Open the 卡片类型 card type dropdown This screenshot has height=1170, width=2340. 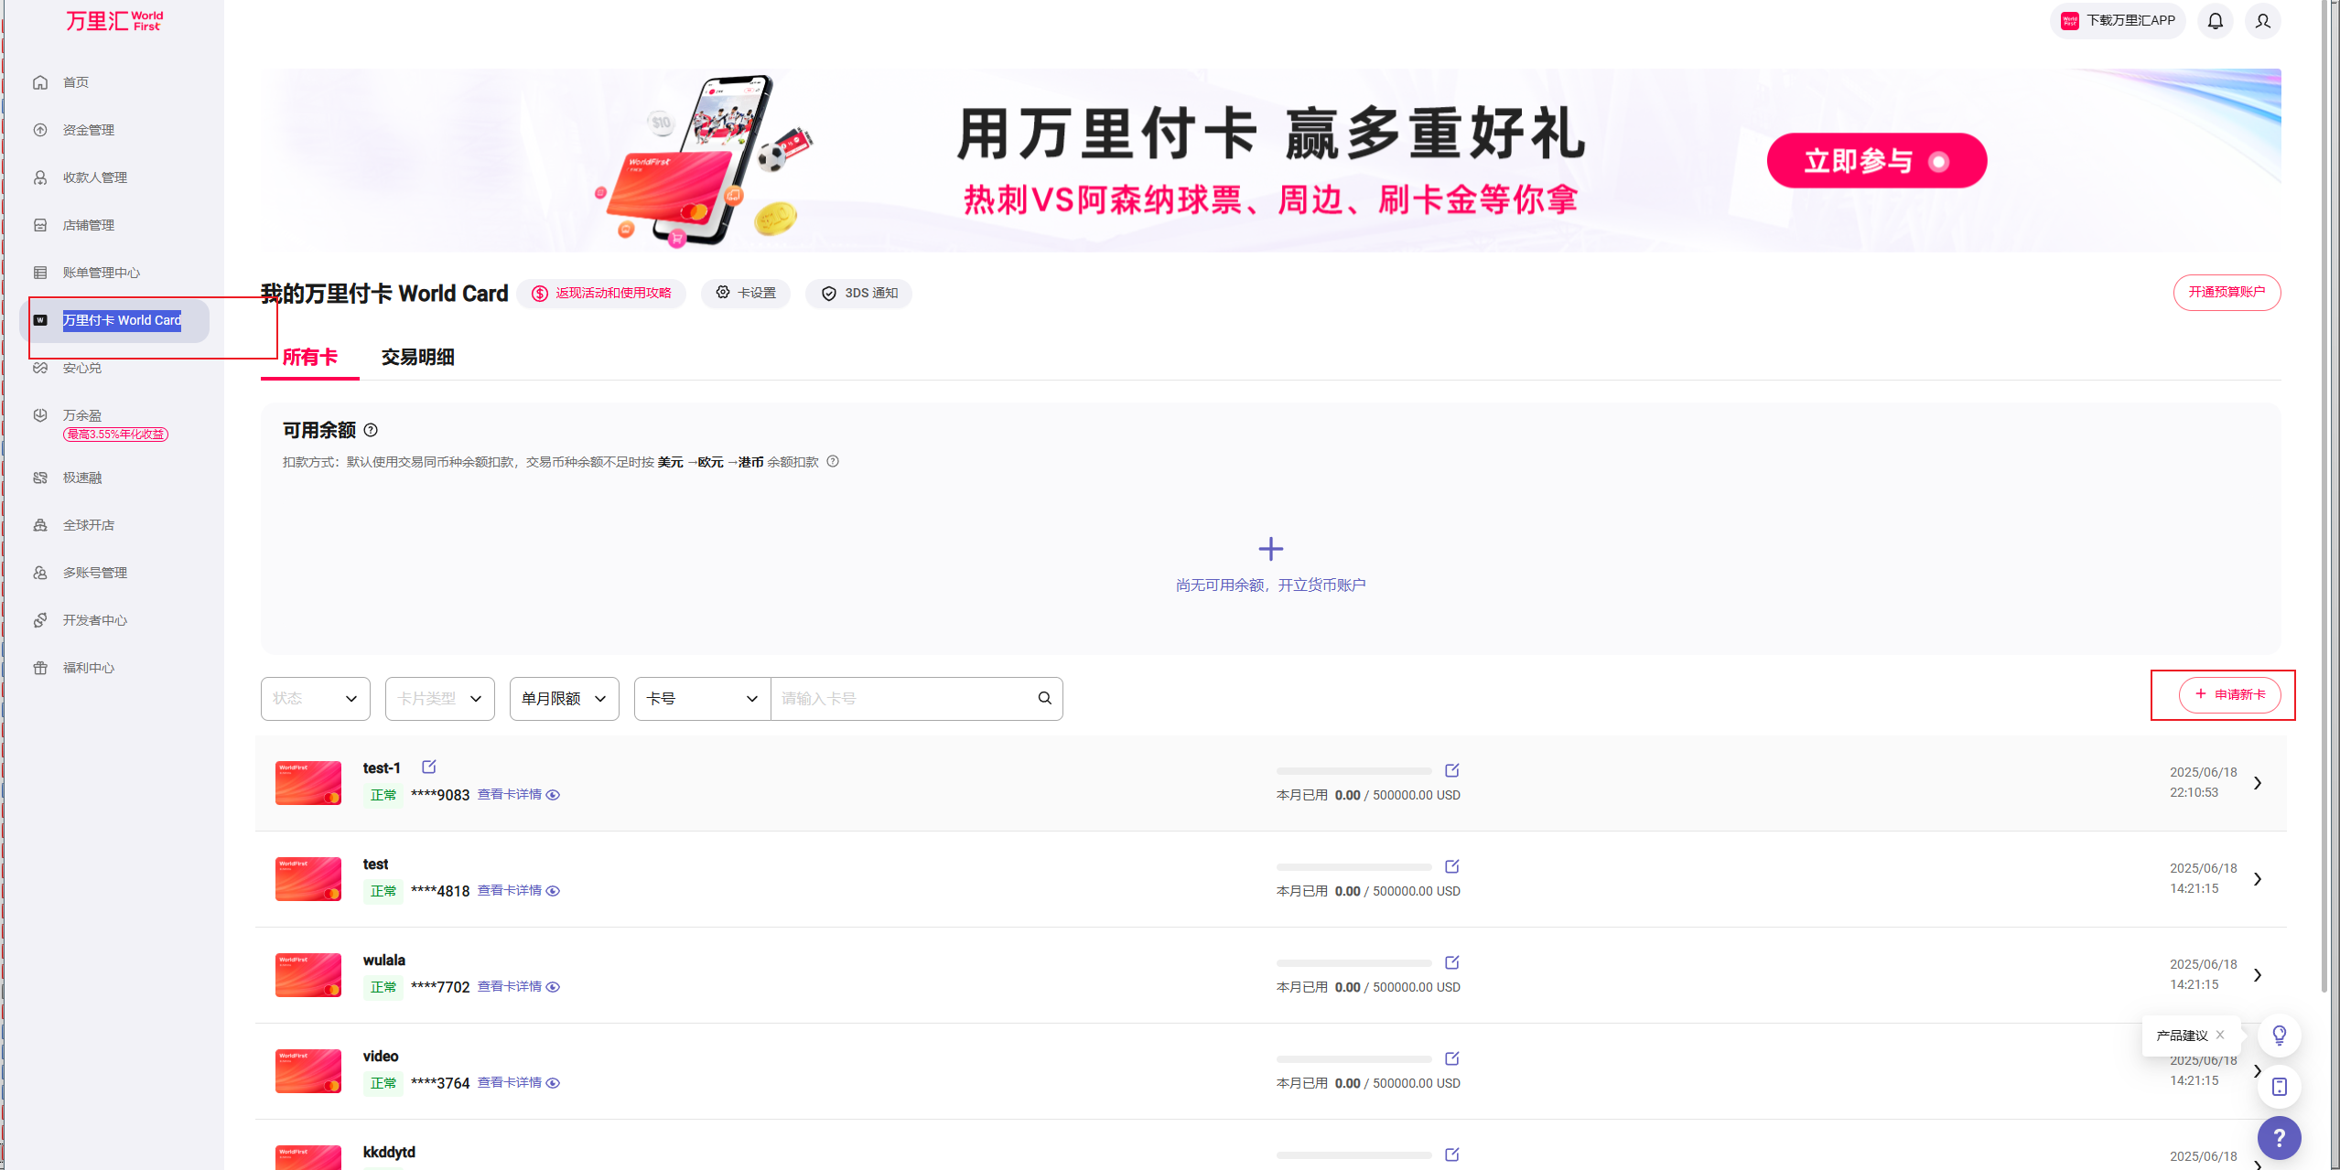tap(440, 699)
